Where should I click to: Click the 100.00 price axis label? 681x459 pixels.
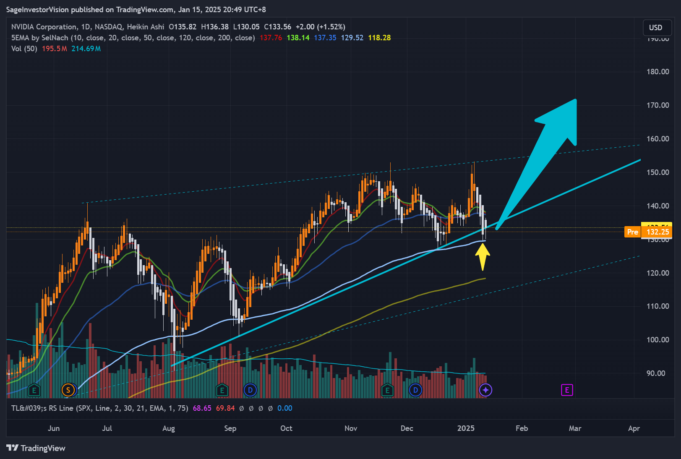pos(658,340)
